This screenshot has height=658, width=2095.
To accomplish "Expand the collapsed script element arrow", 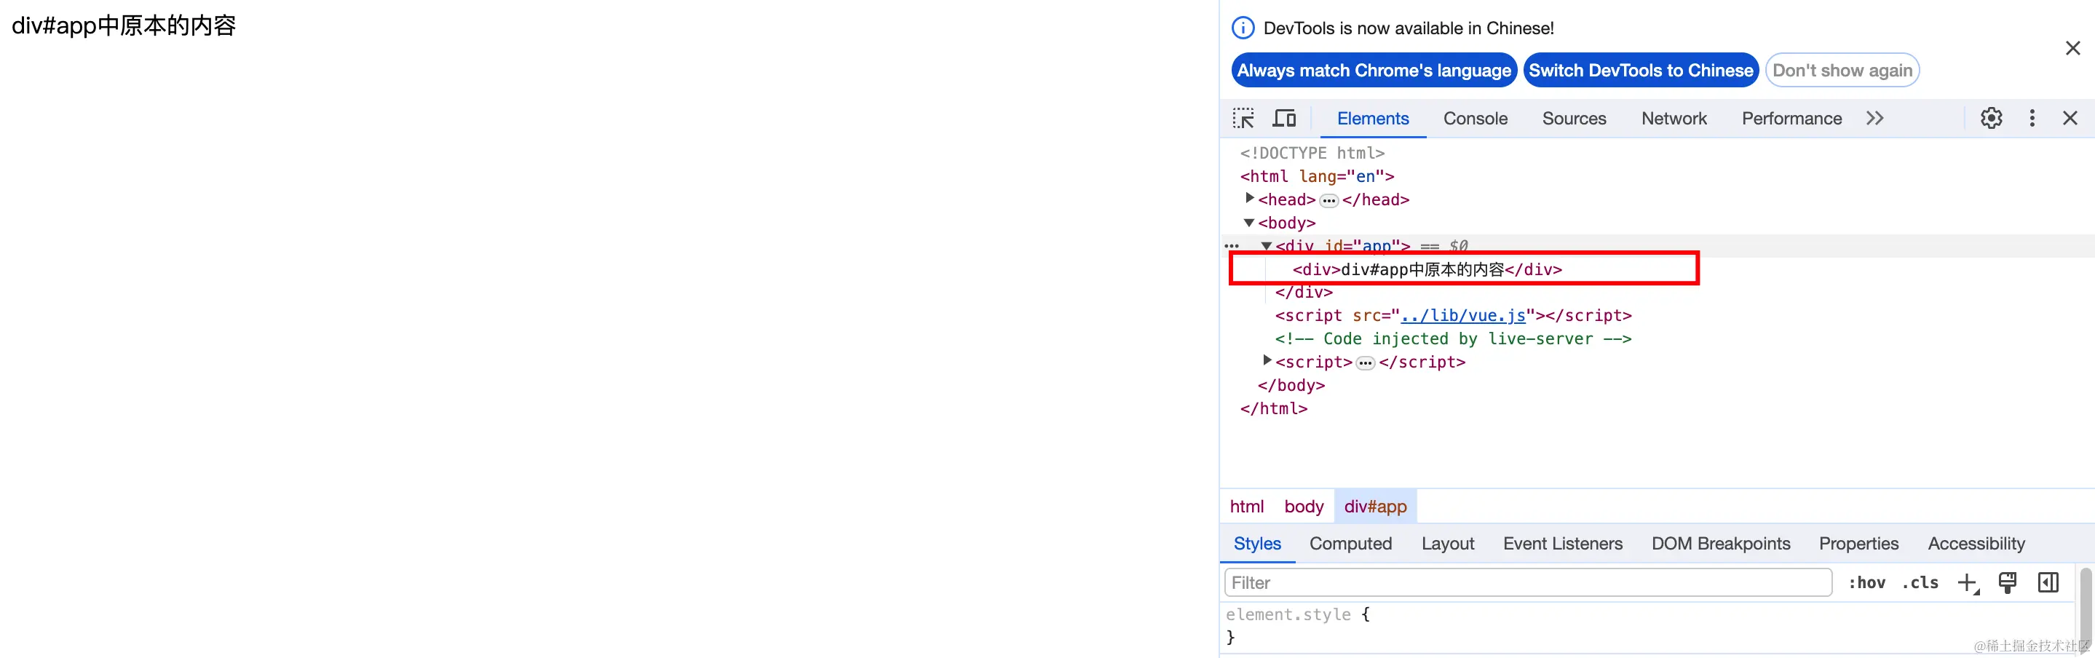I will [1267, 360].
